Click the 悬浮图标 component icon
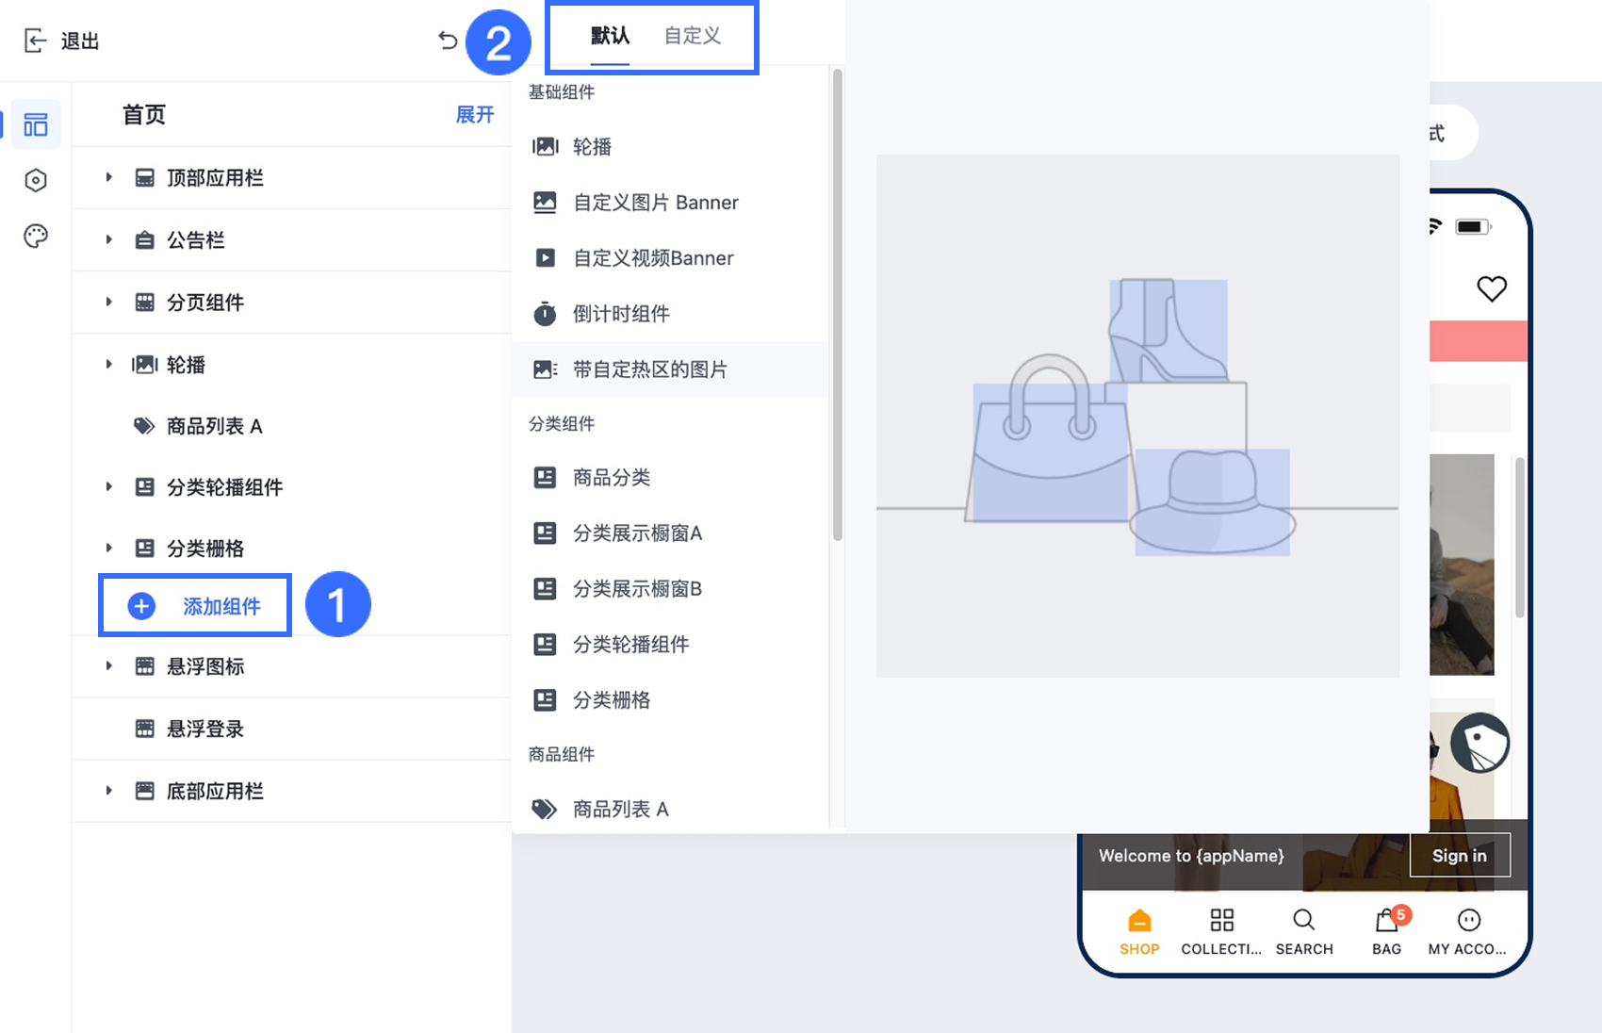The image size is (1602, 1033). coord(144,666)
